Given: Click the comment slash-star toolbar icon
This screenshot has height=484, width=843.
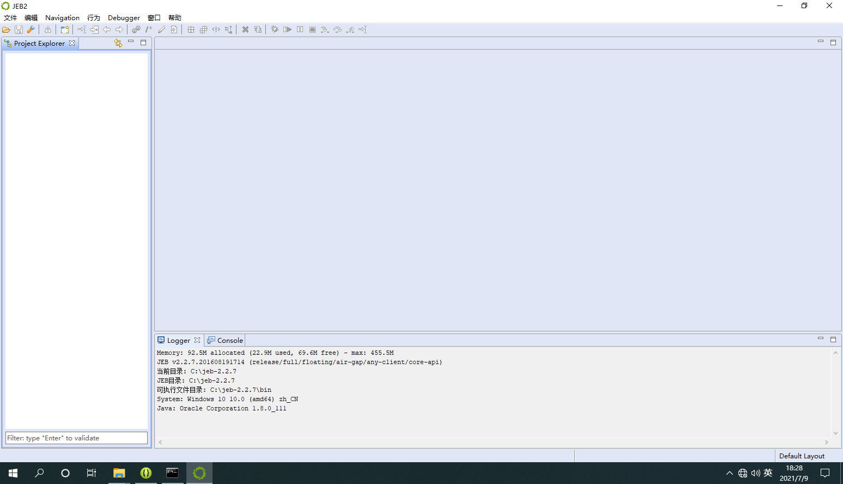Looking at the screenshot, I should click(149, 30).
